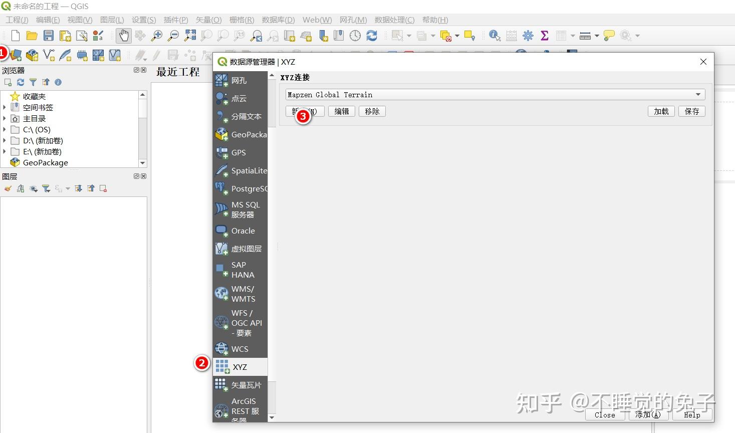This screenshot has height=433, width=735.
Task: Create a new project with the blank page icon
Action: pos(16,36)
